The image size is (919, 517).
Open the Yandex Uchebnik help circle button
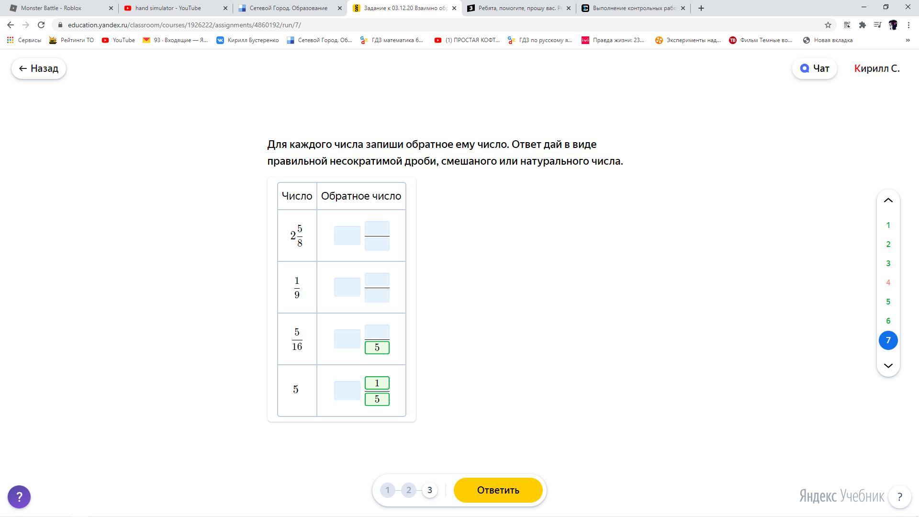(x=899, y=497)
